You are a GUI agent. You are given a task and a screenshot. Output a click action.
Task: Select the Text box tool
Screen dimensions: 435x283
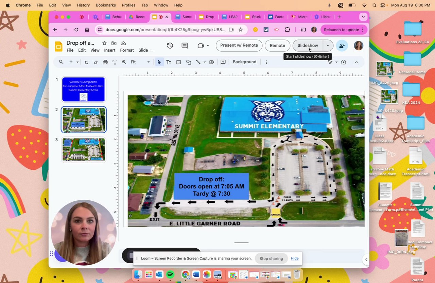point(169,62)
